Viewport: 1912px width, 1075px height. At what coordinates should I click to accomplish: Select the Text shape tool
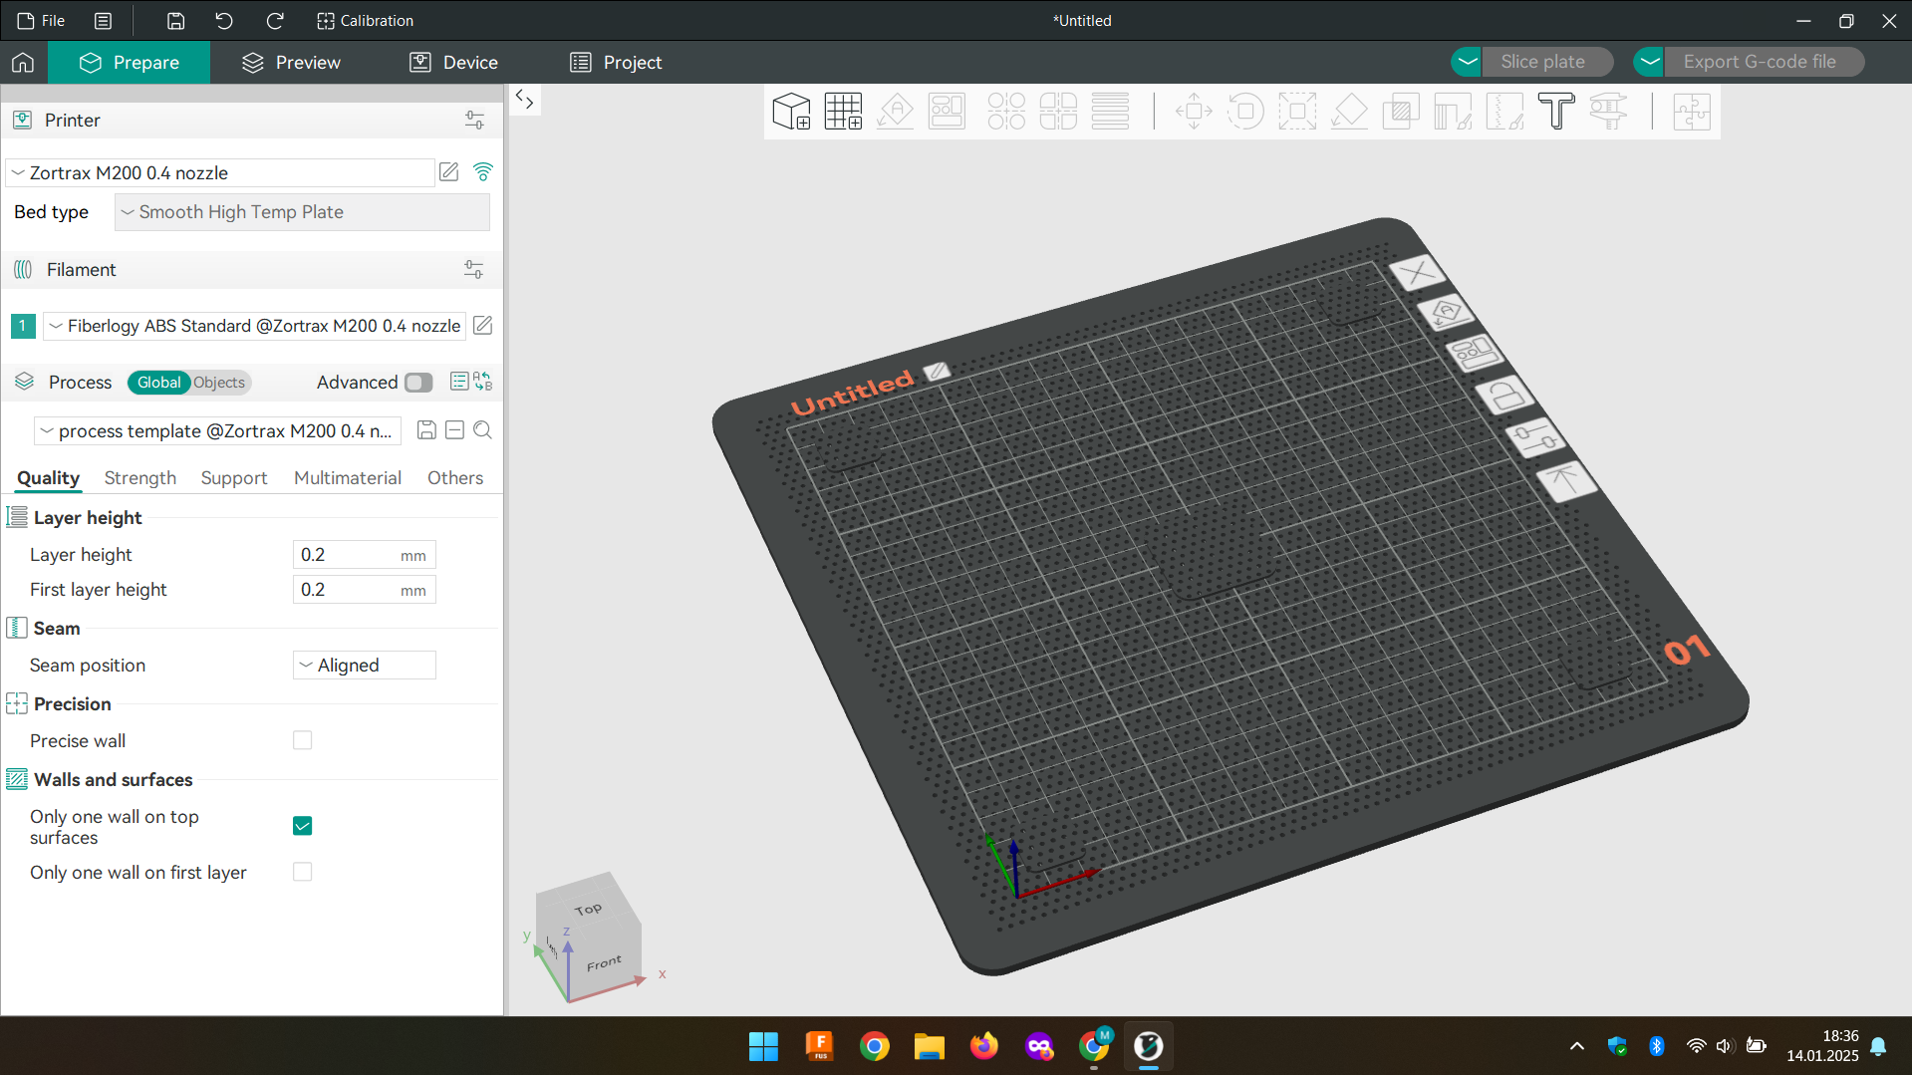click(x=1555, y=112)
